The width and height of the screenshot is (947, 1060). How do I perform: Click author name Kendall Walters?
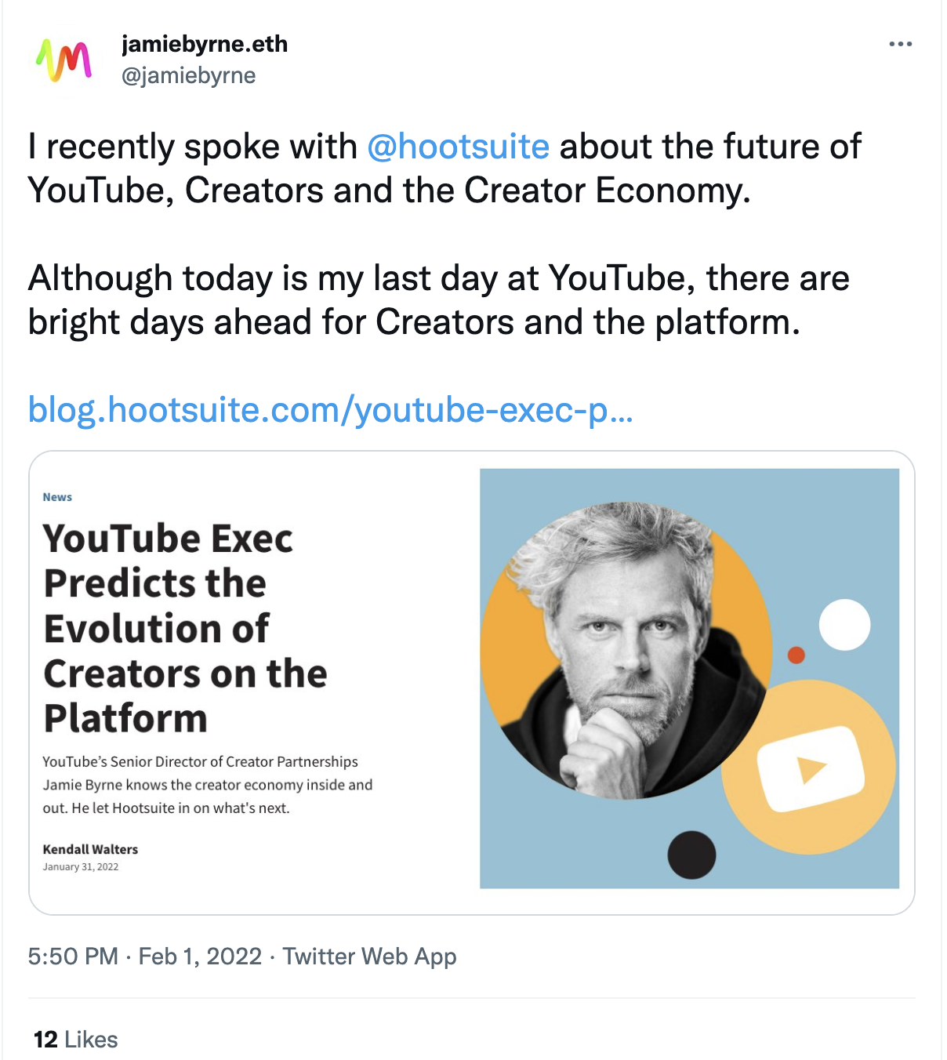89,849
